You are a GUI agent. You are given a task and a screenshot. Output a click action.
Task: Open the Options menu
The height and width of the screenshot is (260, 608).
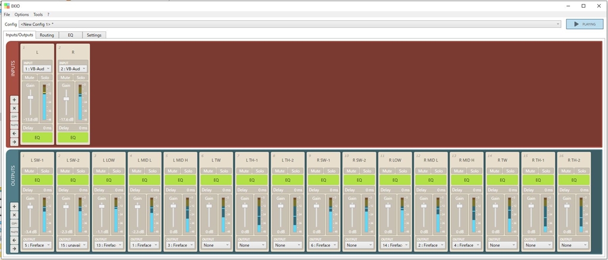(22, 14)
